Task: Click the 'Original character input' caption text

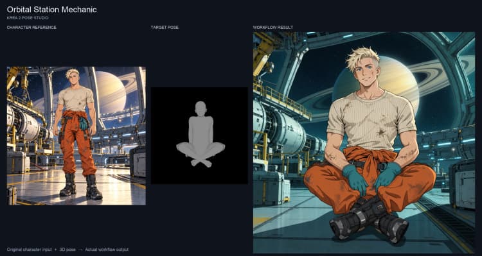Action: 29,250
